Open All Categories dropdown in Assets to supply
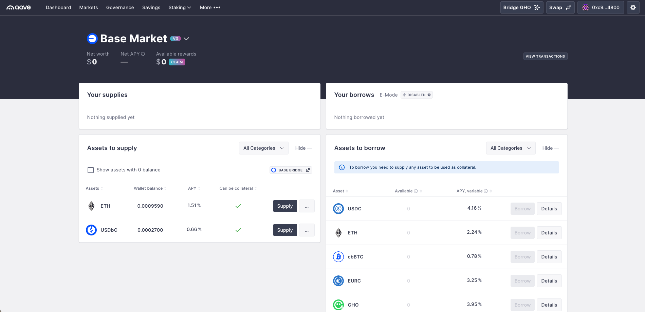Screen dimensions: 645x312 tap(264, 148)
